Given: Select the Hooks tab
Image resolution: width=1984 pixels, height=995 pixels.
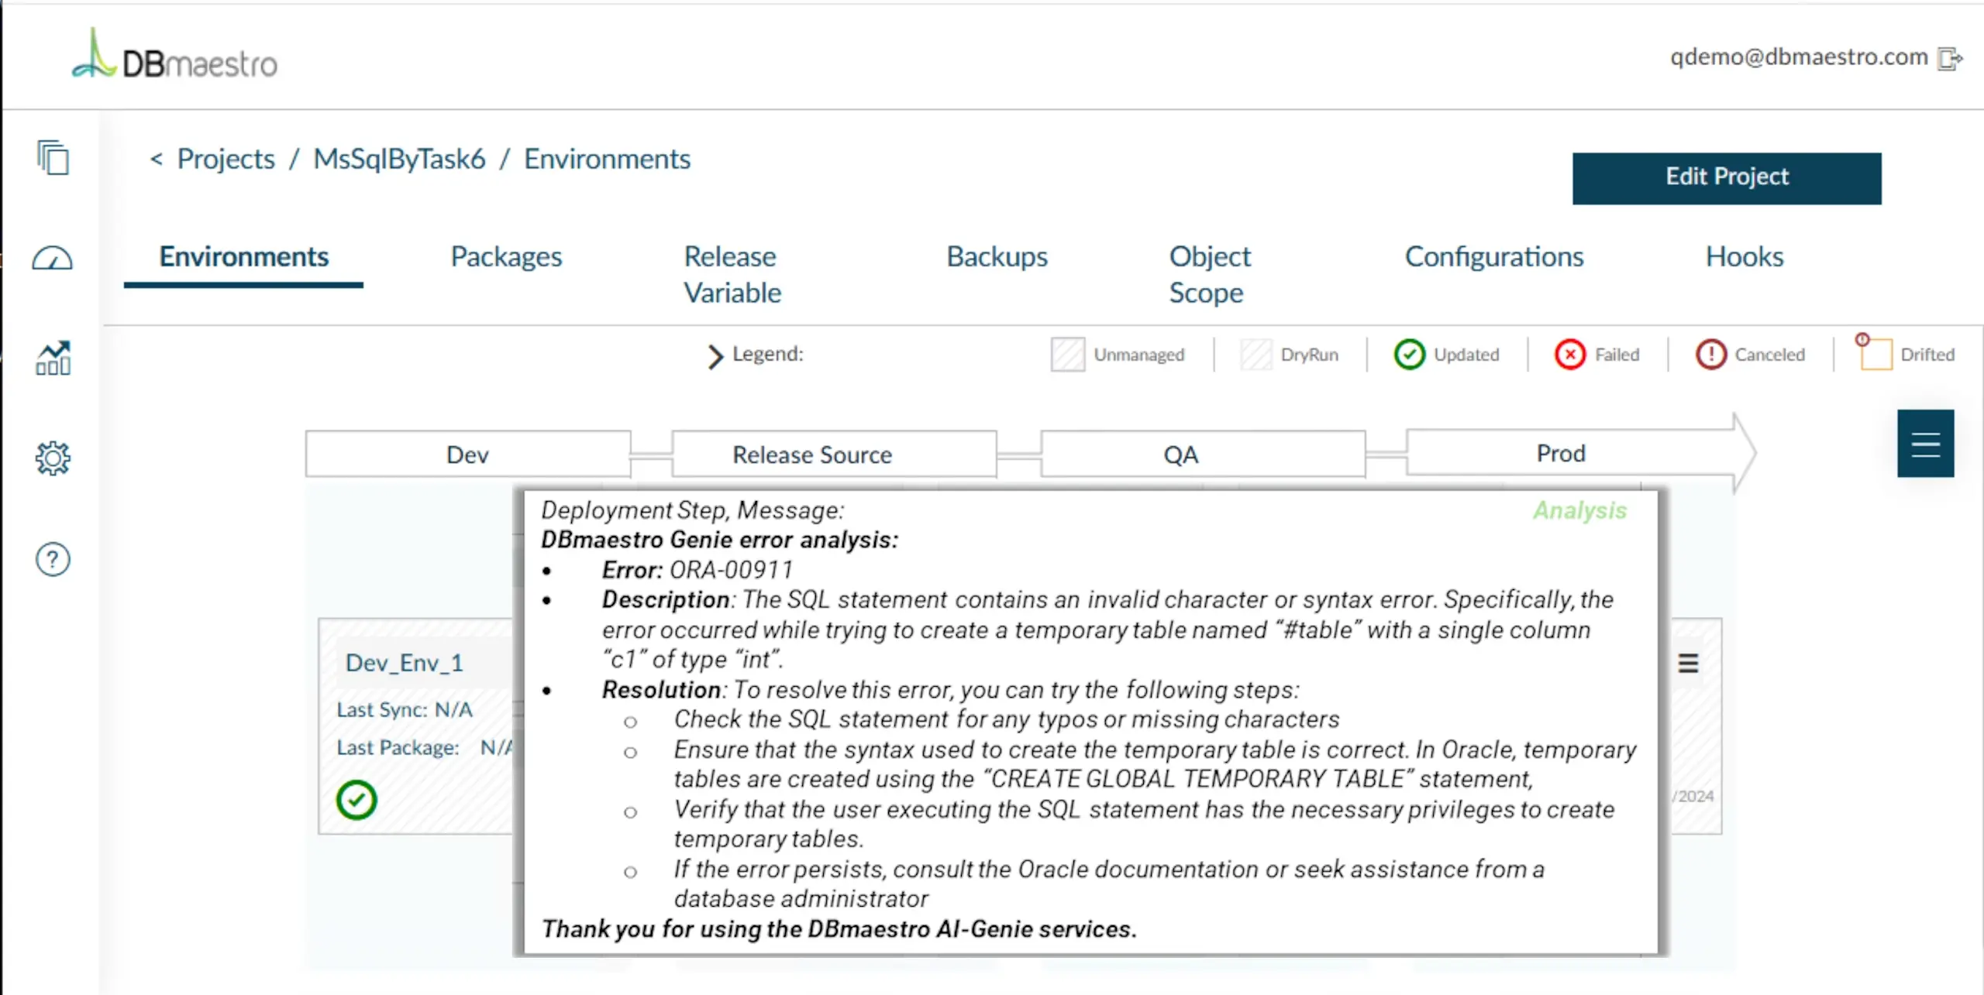Looking at the screenshot, I should coord(1744,257).
